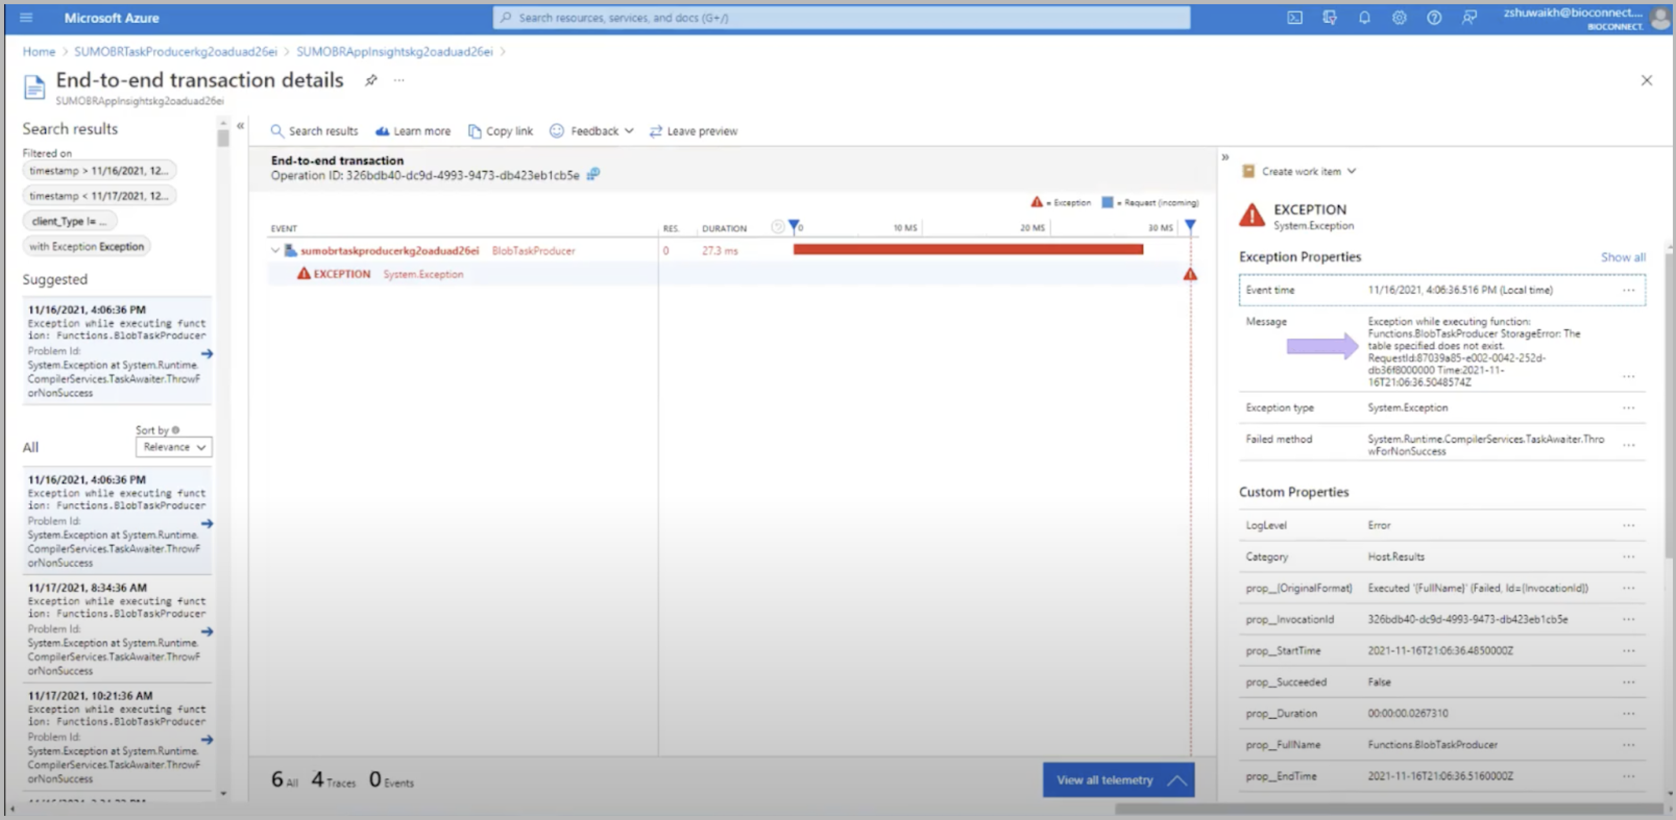Open the portal settings gear

(x=1399, y=18)
